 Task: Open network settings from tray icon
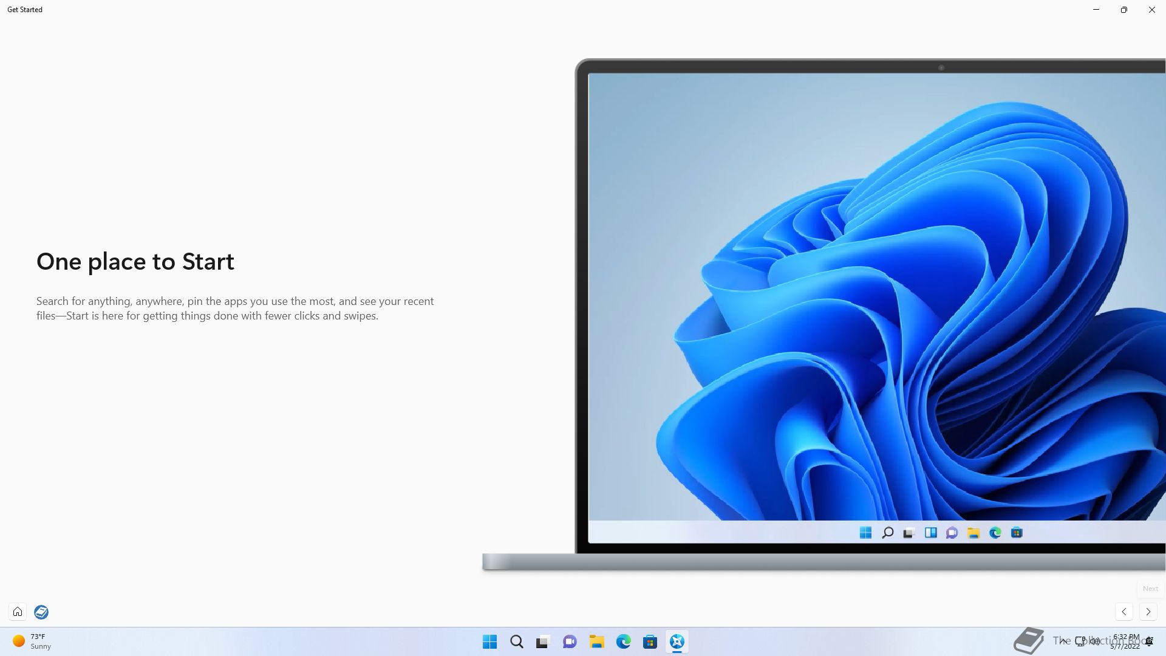coord(1080,641)
